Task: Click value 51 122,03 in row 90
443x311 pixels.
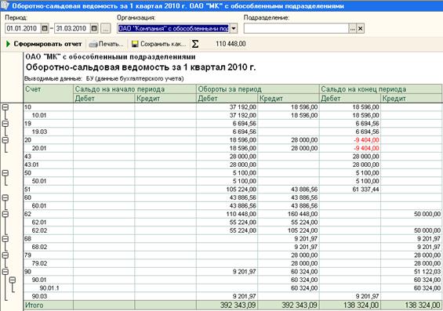Action: [x=427, y=272]
